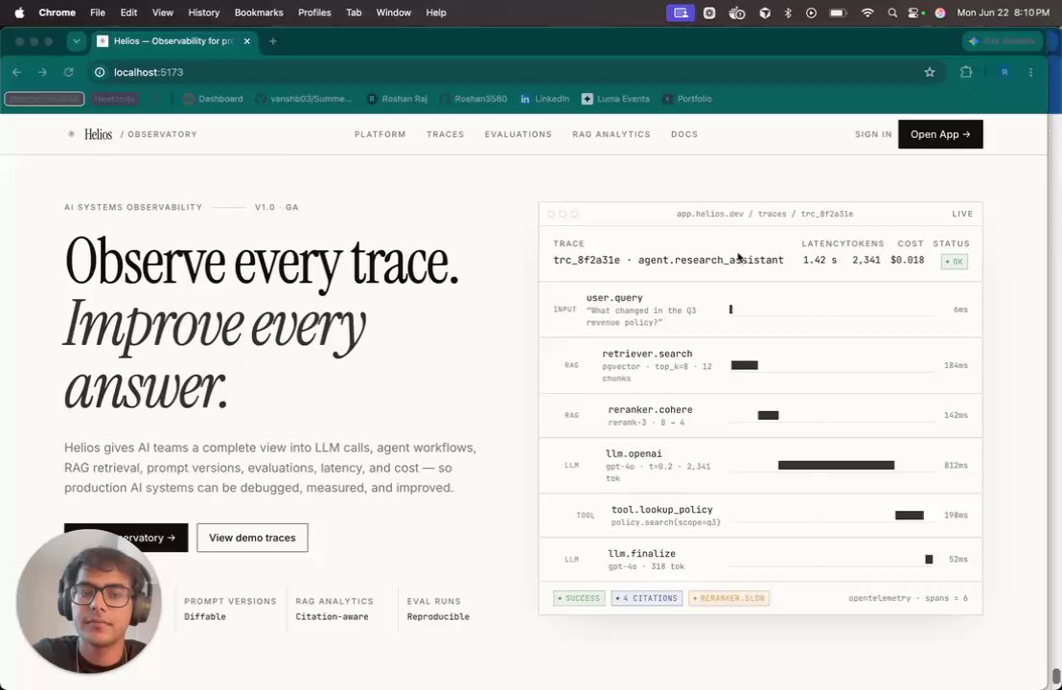Image resolution: width=1062 pixels, height=690 pixels.
Task: Select the user.query trace row
Action: 761,310
